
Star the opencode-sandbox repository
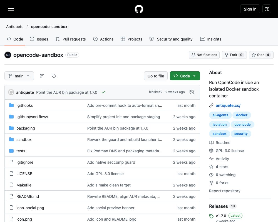coord(261,55)
